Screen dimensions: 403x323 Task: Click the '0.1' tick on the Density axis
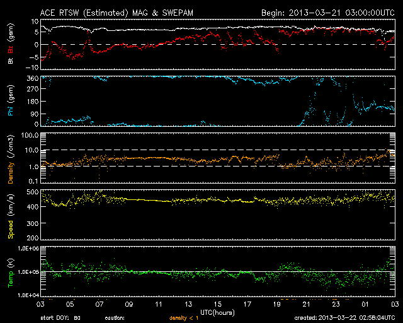33,181
